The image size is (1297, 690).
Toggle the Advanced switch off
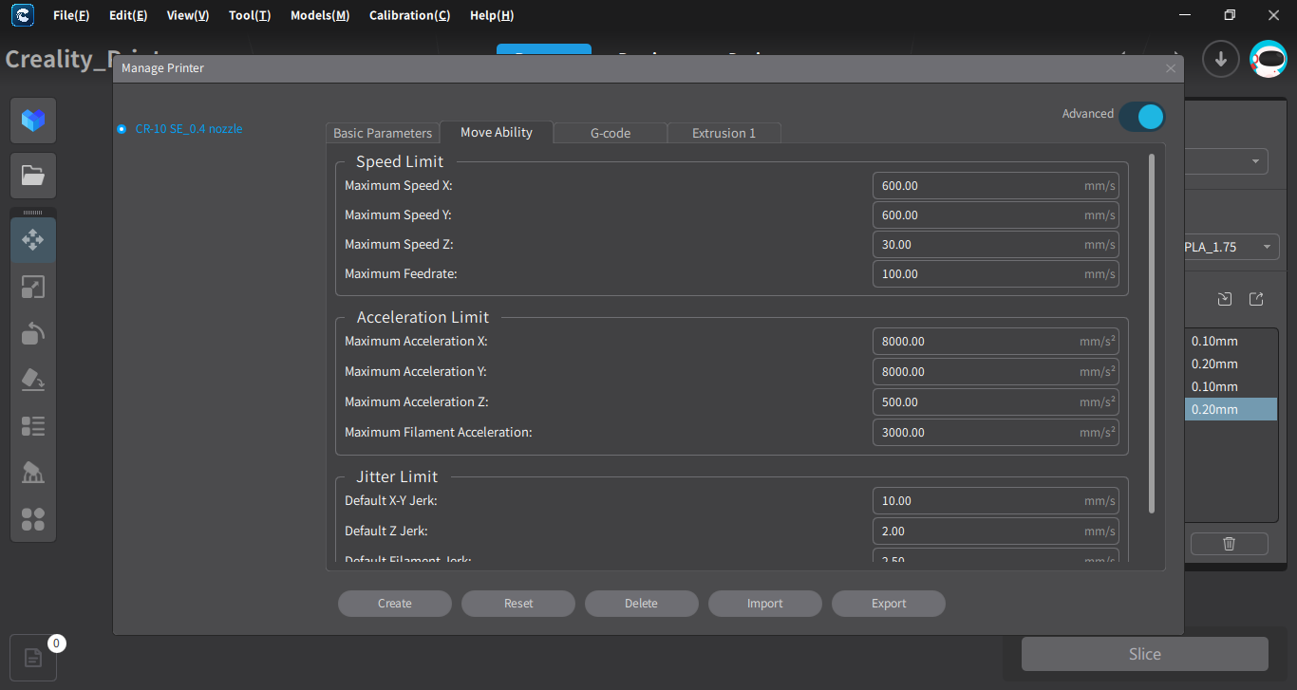coord(1141,117)
